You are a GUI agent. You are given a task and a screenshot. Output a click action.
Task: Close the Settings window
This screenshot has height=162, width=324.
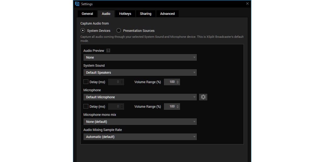[x=247, y=4]
